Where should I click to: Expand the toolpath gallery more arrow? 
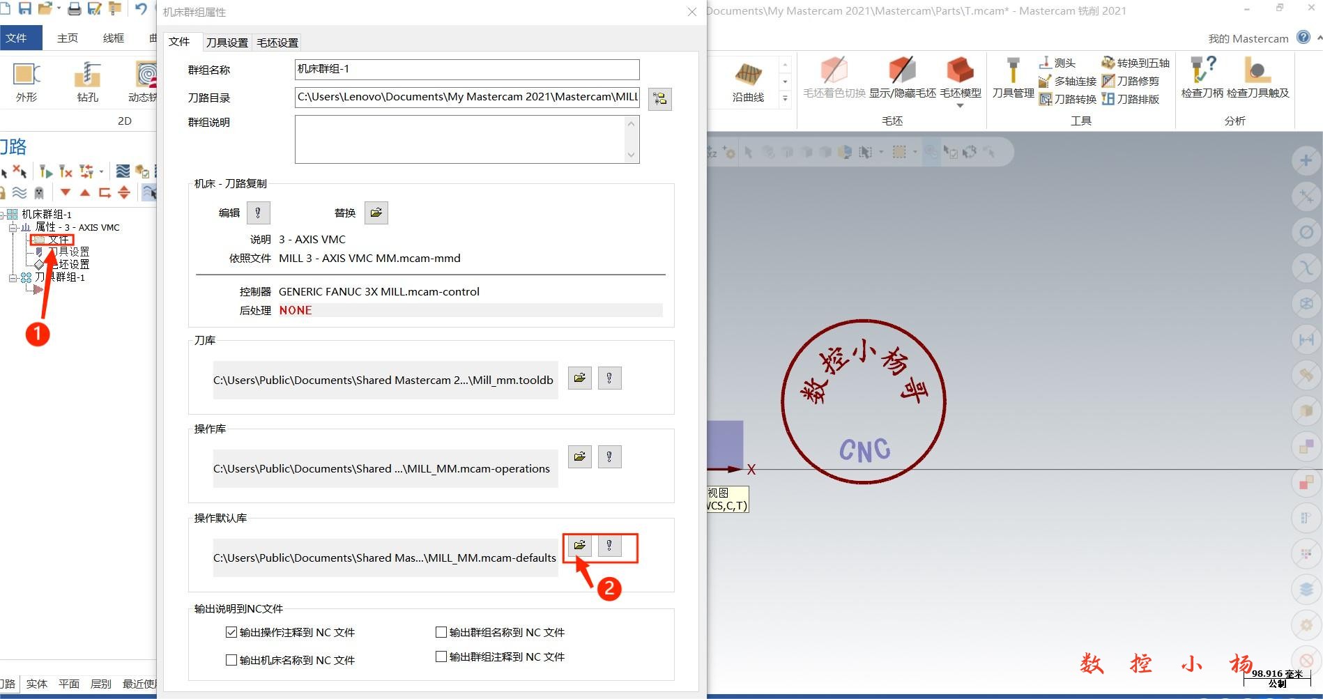785,98
